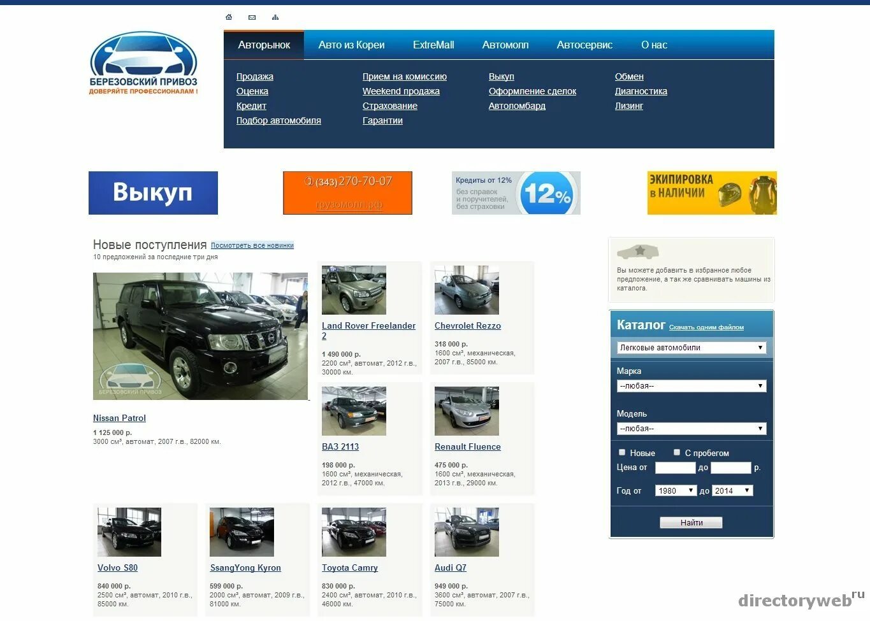Focus the Цена от input field
Viewport: 870px width, 621px height.
675,468
